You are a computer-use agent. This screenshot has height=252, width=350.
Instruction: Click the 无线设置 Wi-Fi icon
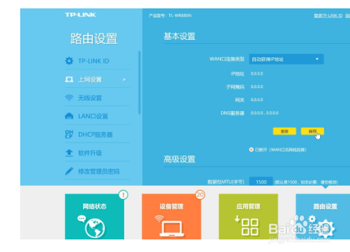tap(69, 98)
